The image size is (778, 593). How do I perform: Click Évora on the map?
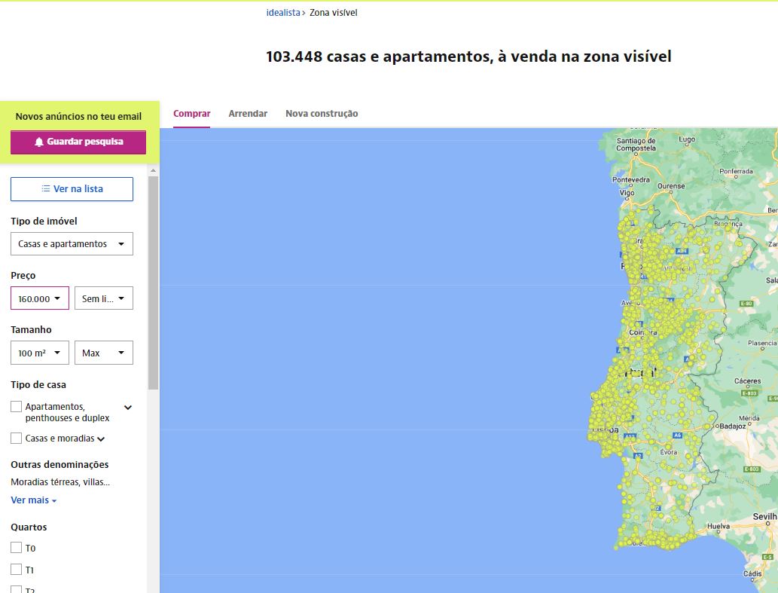tap(668, 452)
